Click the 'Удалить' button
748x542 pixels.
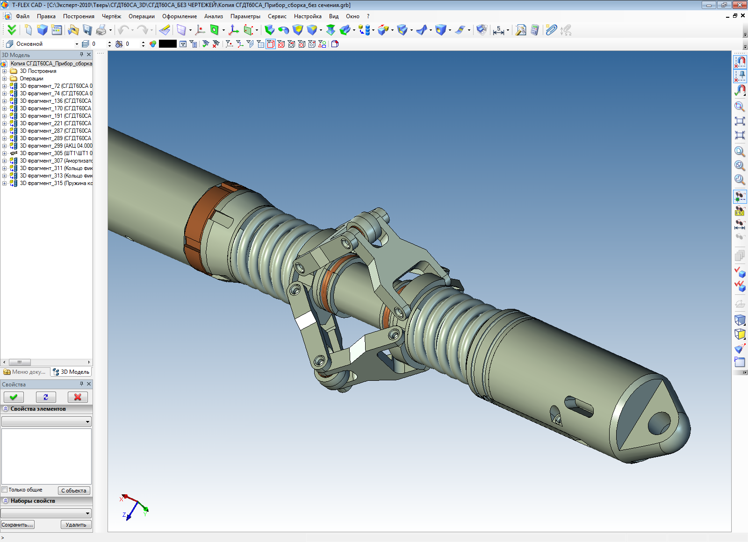[76, 525]
